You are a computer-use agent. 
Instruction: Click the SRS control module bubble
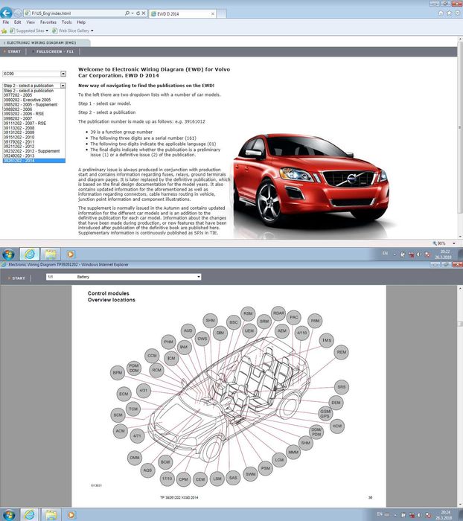coord(341,387)
